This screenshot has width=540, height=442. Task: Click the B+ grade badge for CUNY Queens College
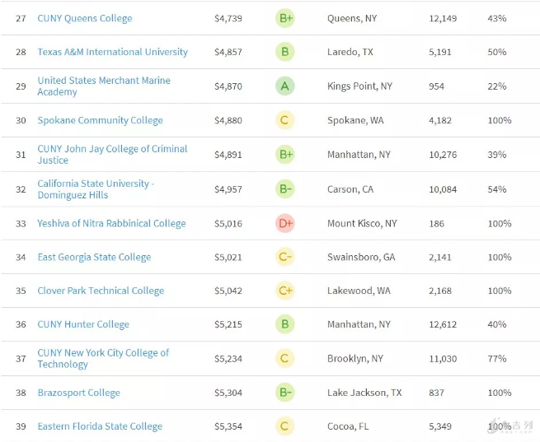coord(285,18)
